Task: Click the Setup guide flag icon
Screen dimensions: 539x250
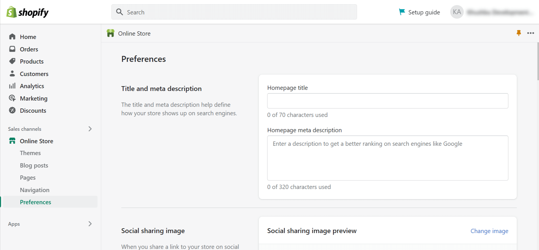Action: (401, 12)
